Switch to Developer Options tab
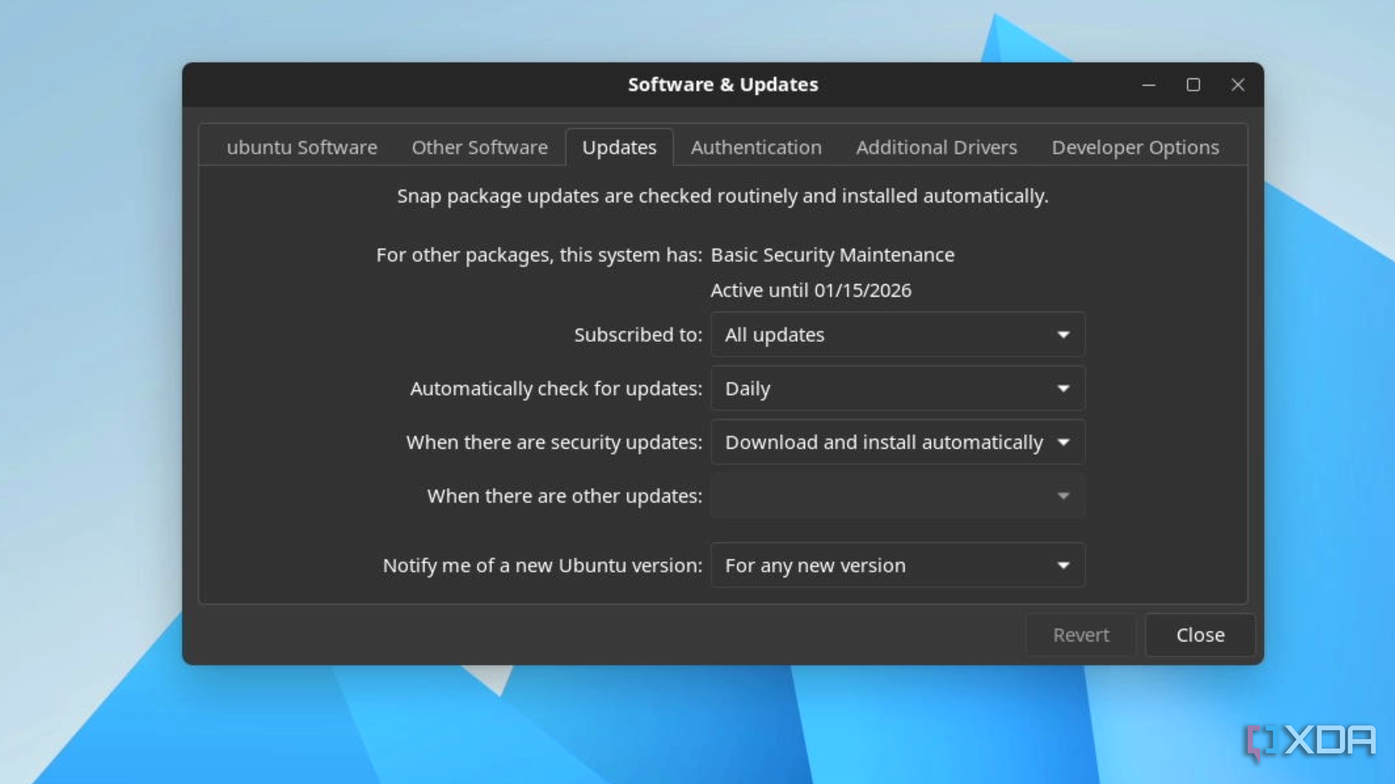This screenshot has height=784, width=1395. pos(1135,148)
